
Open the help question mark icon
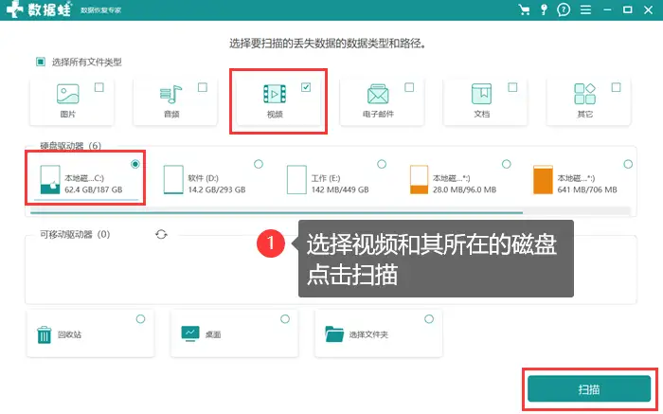click(564, 9)
